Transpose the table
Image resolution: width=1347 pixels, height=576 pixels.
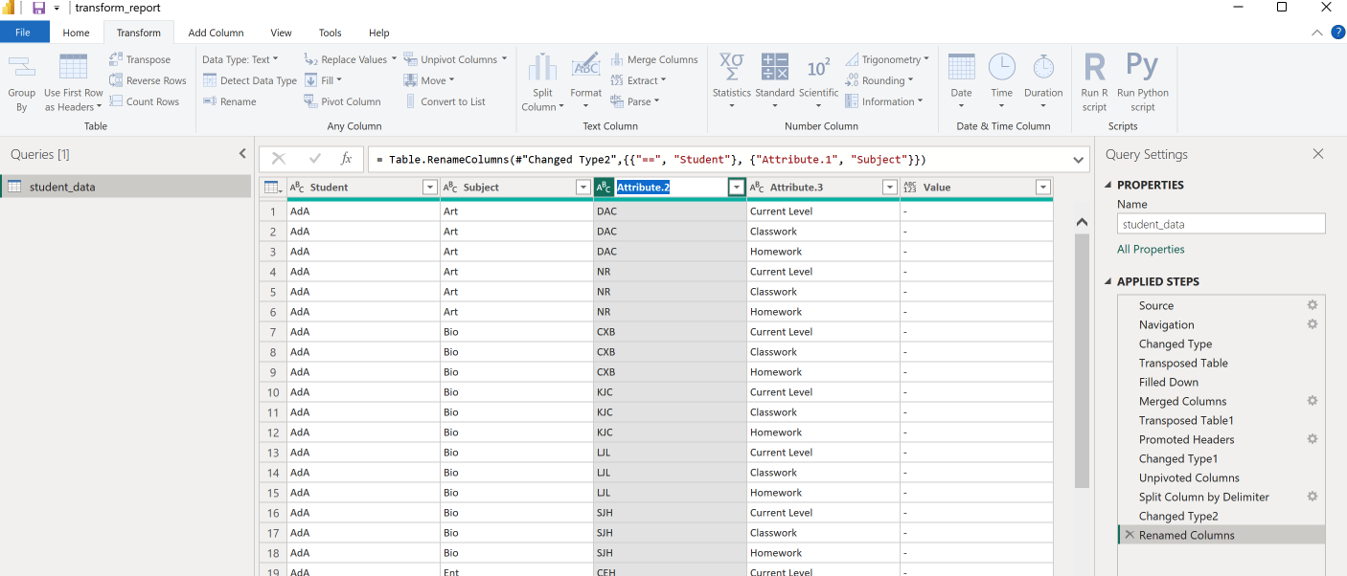tap(140, 59)
